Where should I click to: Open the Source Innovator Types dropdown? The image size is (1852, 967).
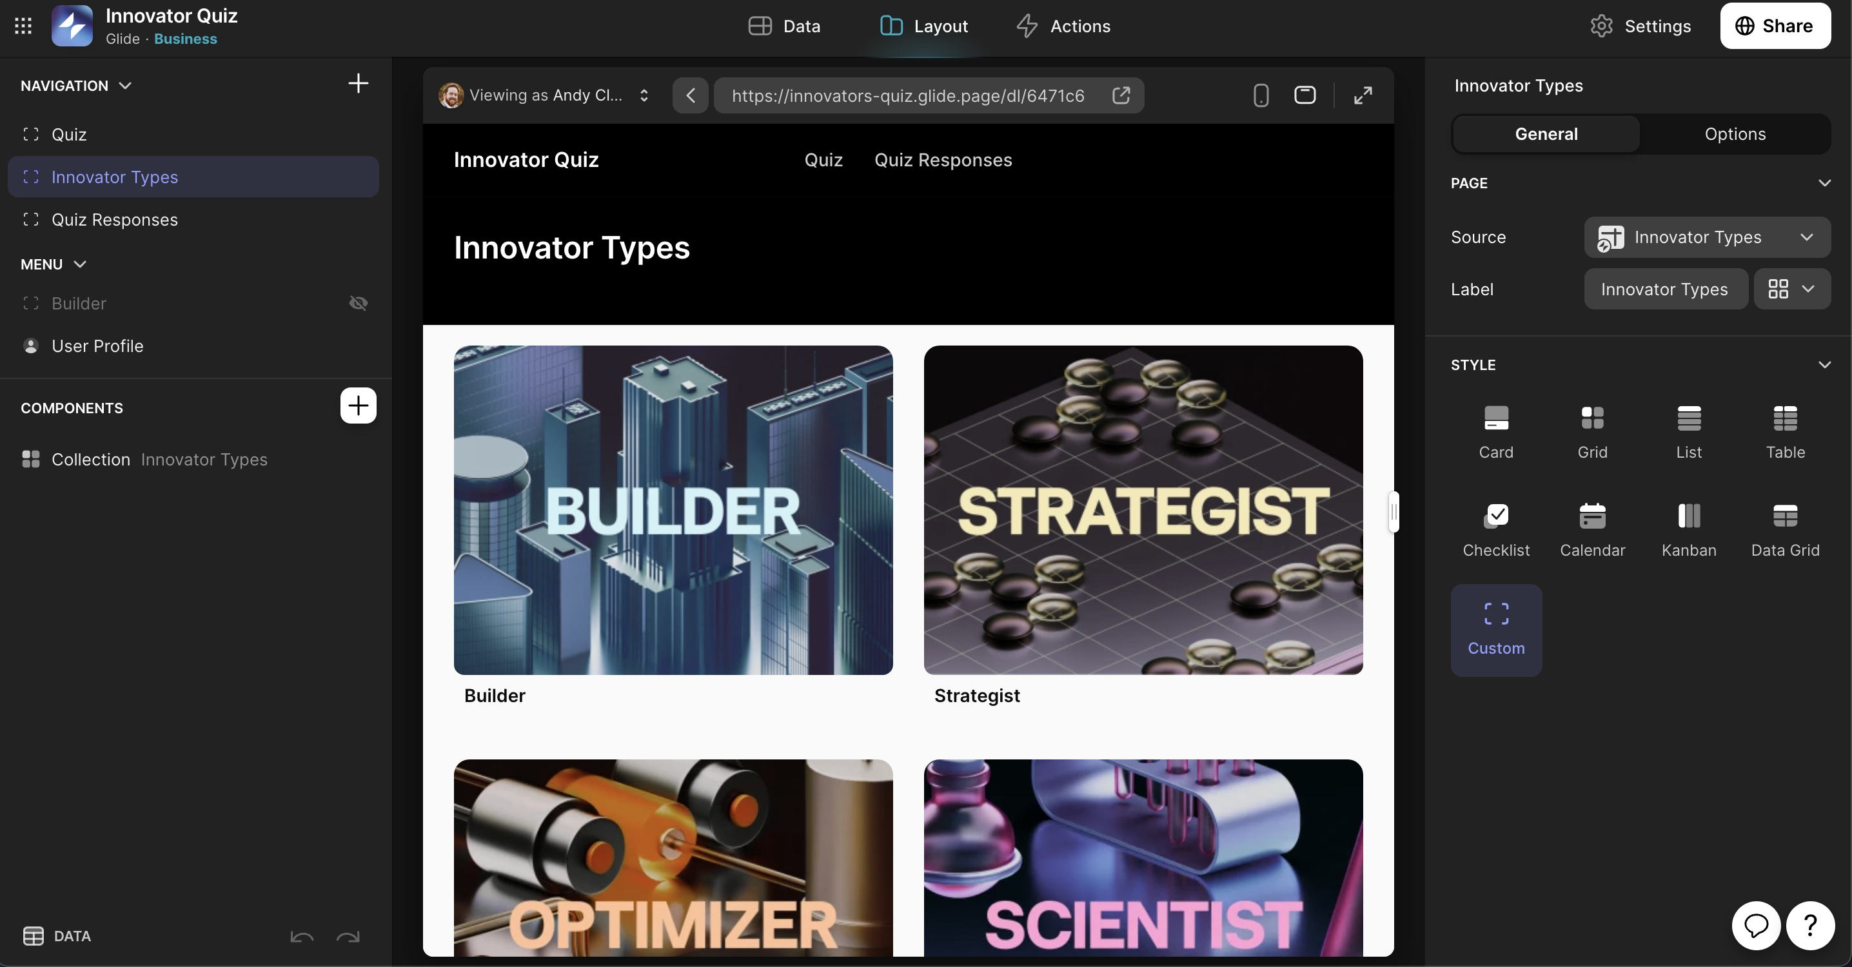[1707, 237]
